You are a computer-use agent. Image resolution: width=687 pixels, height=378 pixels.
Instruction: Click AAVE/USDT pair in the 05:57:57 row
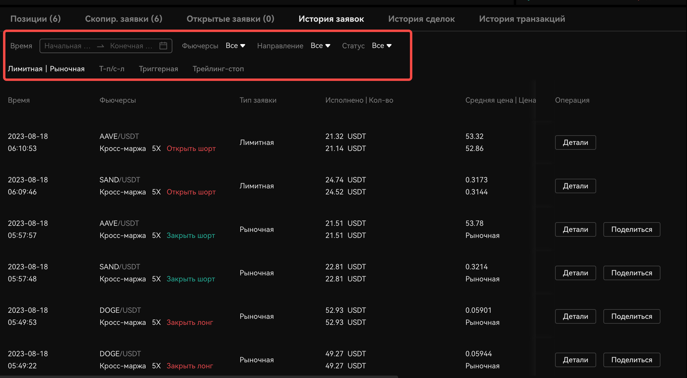(119, 223)
